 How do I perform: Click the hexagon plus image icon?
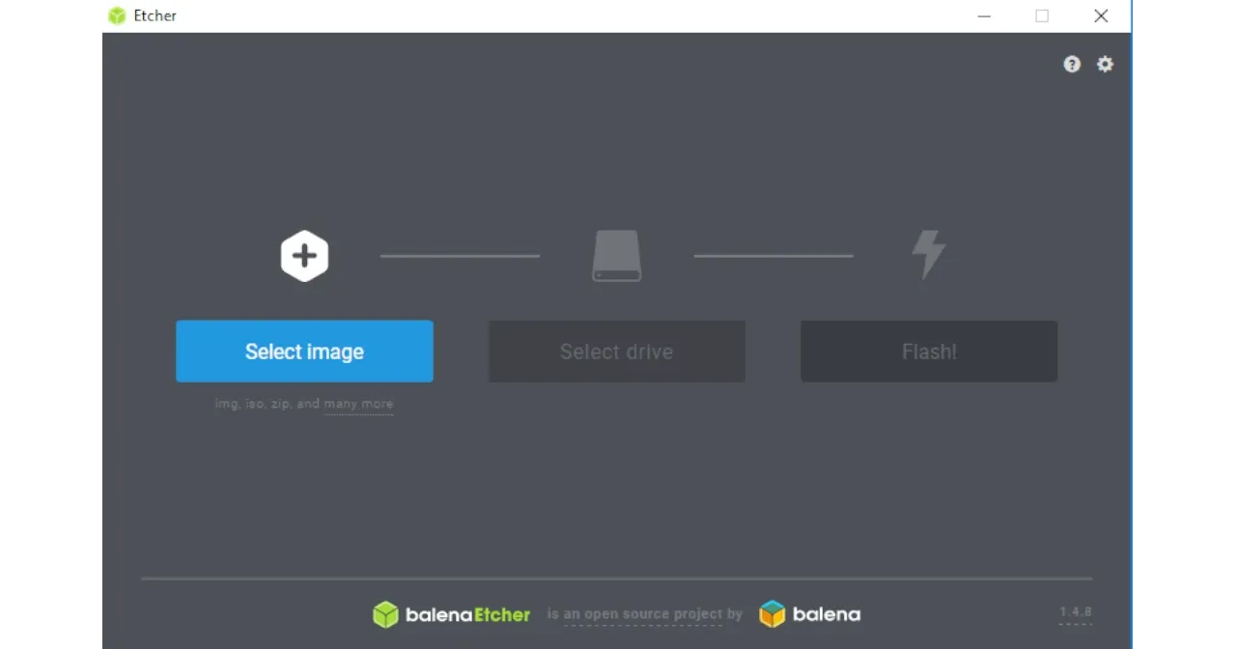pos(304,256)
